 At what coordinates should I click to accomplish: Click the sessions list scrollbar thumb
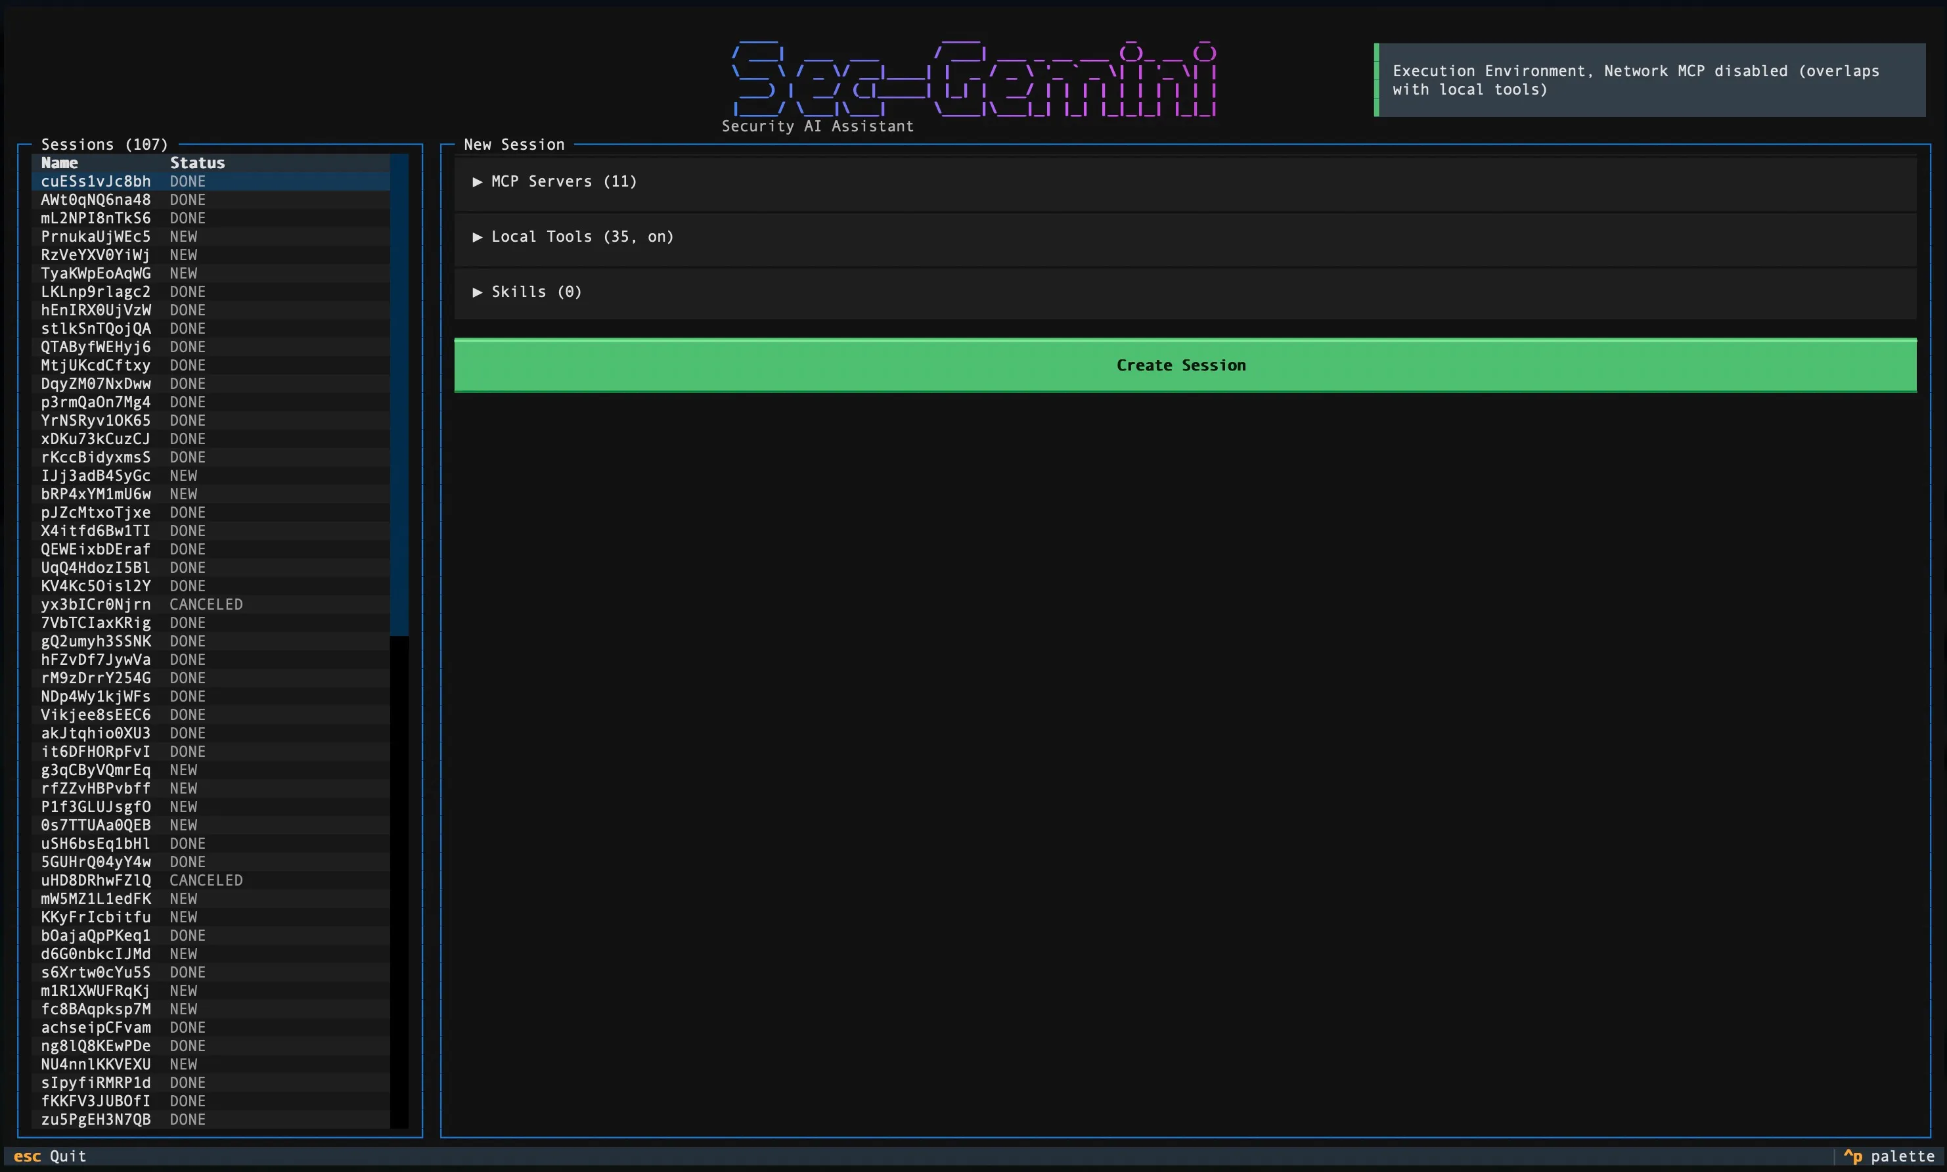click(399, 395)
